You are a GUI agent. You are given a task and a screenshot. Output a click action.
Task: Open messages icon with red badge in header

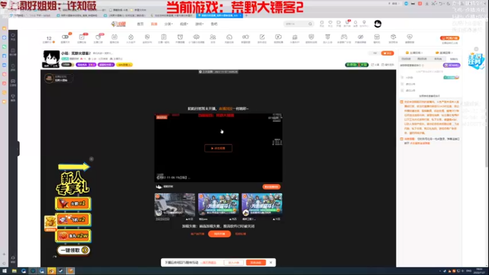point(347,23)
